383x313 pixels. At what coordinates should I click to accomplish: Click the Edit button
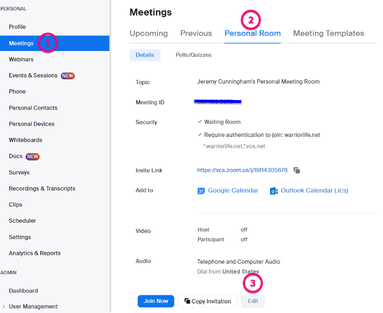253,301
